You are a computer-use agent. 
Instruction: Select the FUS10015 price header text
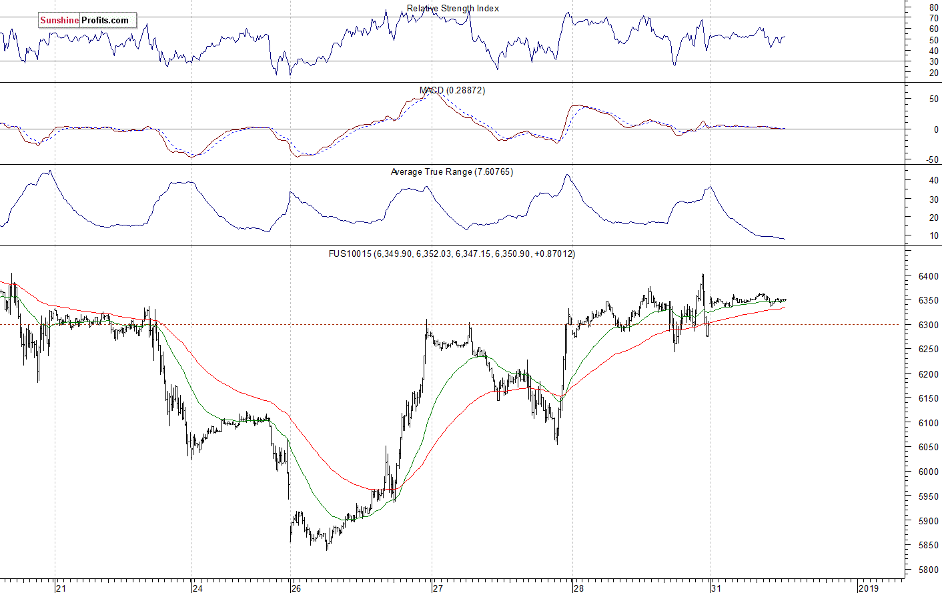(x=452, y=254)
